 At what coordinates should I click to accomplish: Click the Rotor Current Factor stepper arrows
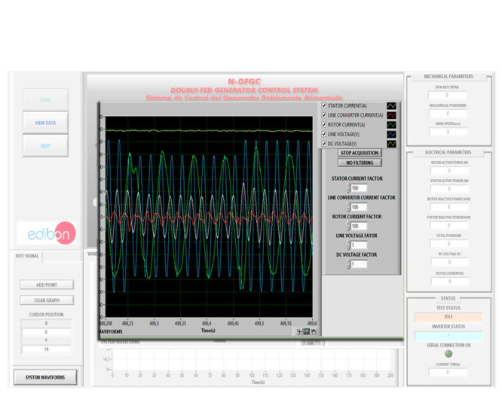coord(349,226)
